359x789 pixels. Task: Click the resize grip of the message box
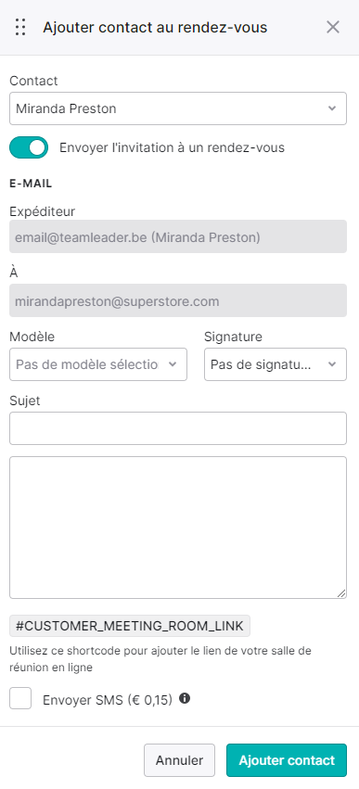point(341,593)
